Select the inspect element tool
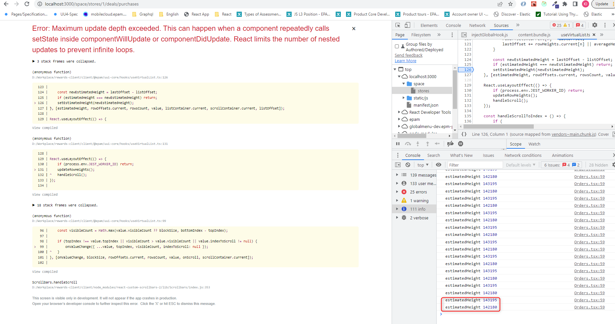615x324 pixels. pos(397,25)
